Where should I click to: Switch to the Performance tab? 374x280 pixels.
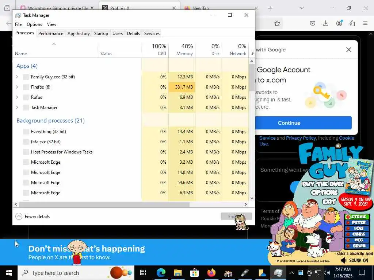coord(51,34)
